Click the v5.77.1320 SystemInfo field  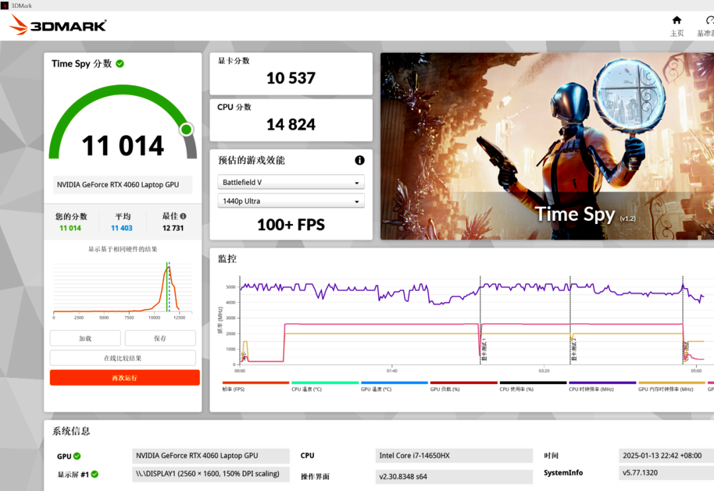[x=666, y=472]
